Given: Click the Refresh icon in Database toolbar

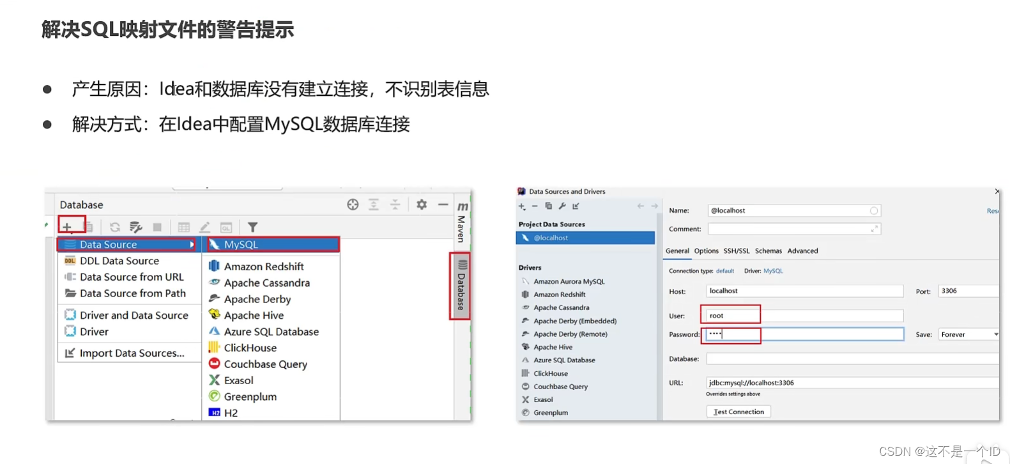Looking at the screenshot, I should (115, 227).
